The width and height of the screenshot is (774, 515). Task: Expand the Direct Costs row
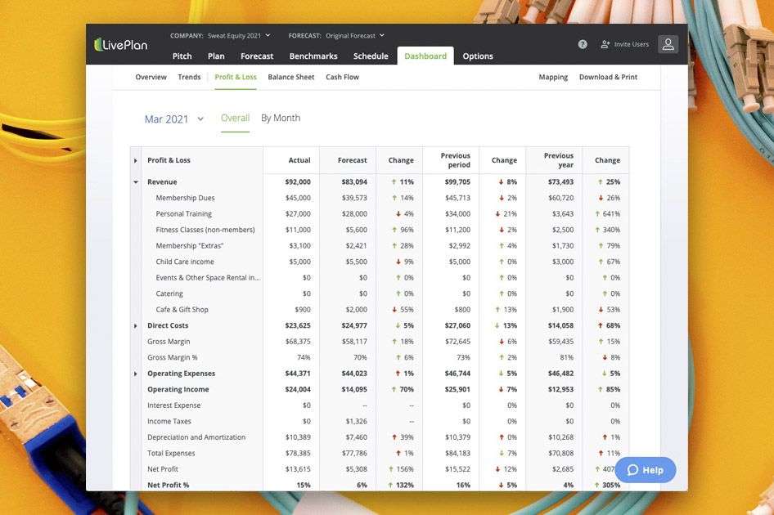coord(135,325)
